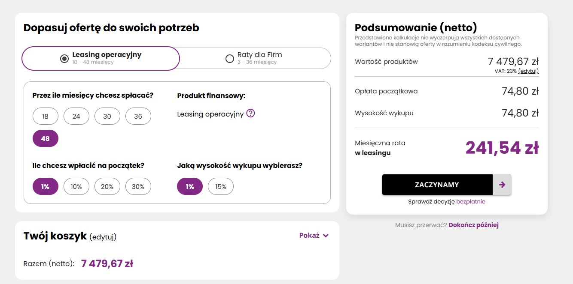573x284 pixels.
Task: Choose the 36 months repayment period
Action: pyautogui.click(x=138, y=116)
